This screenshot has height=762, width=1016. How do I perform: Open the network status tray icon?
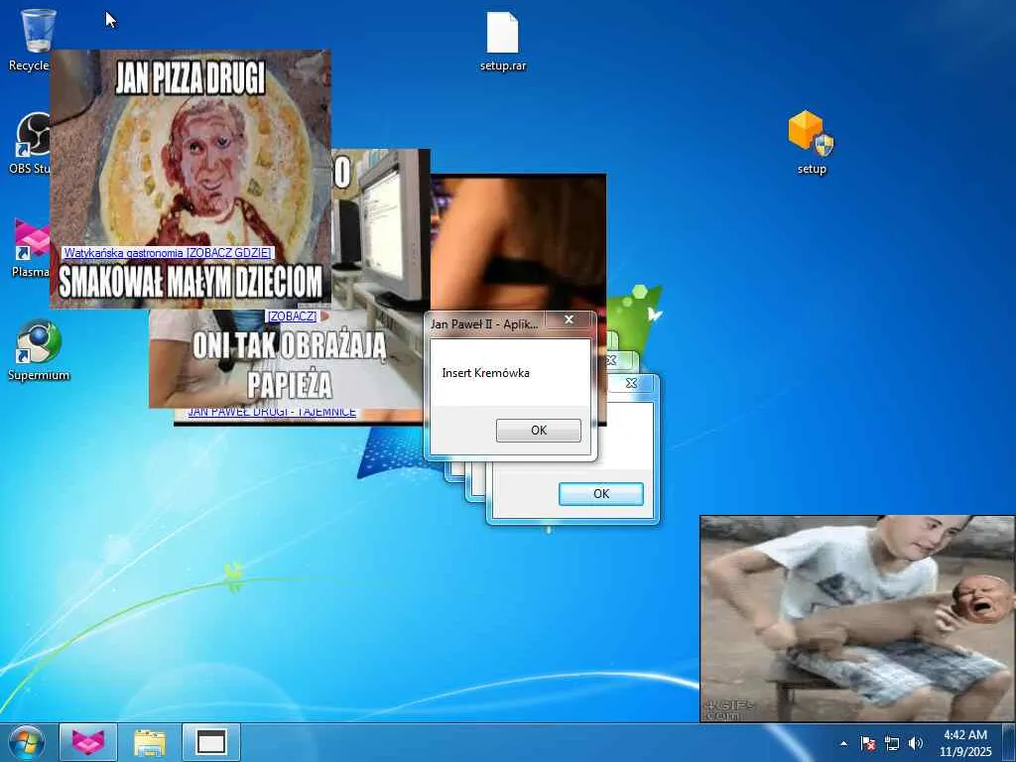coord(892,743)
